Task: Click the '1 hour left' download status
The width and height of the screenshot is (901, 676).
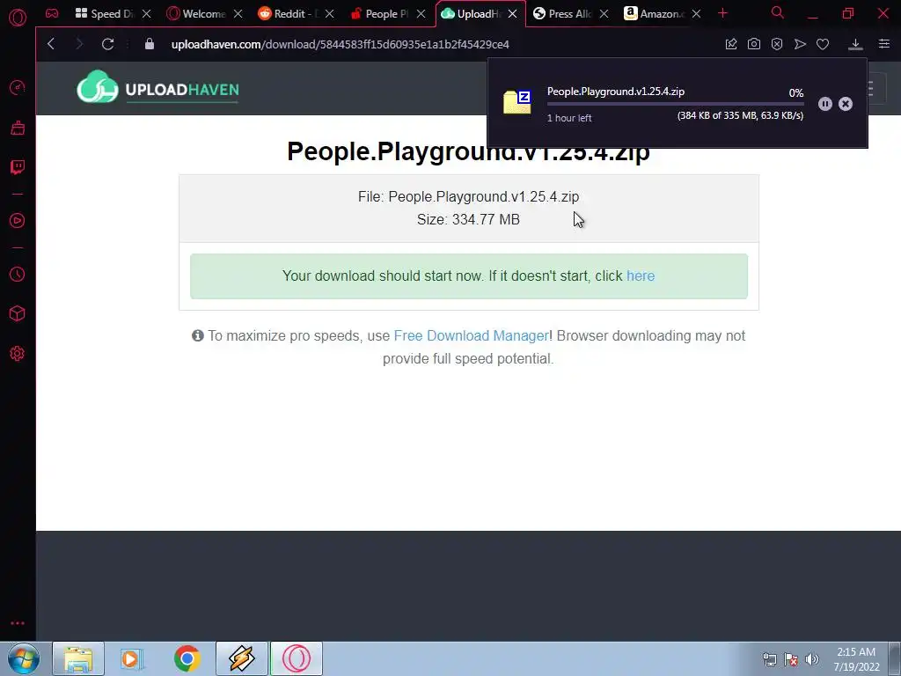Action: tap(569, 118)
